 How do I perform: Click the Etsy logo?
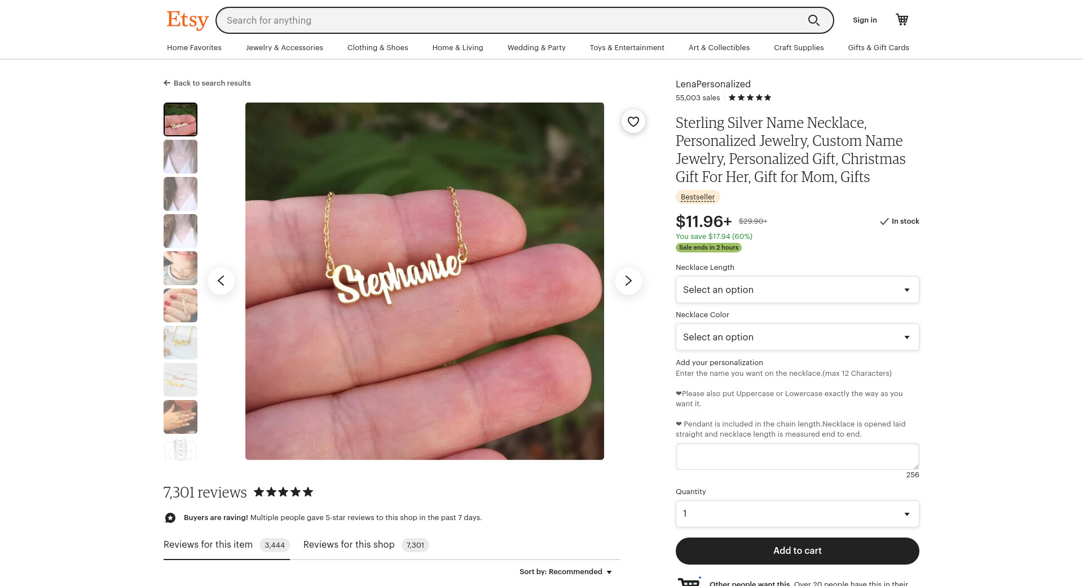(x=187, y=20)
